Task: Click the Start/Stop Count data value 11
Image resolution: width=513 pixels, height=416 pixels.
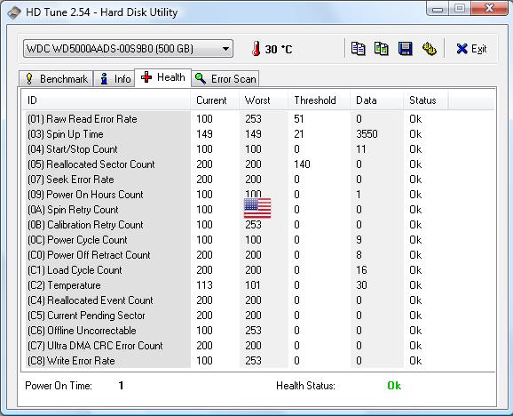Action: (x=361, y=149)
